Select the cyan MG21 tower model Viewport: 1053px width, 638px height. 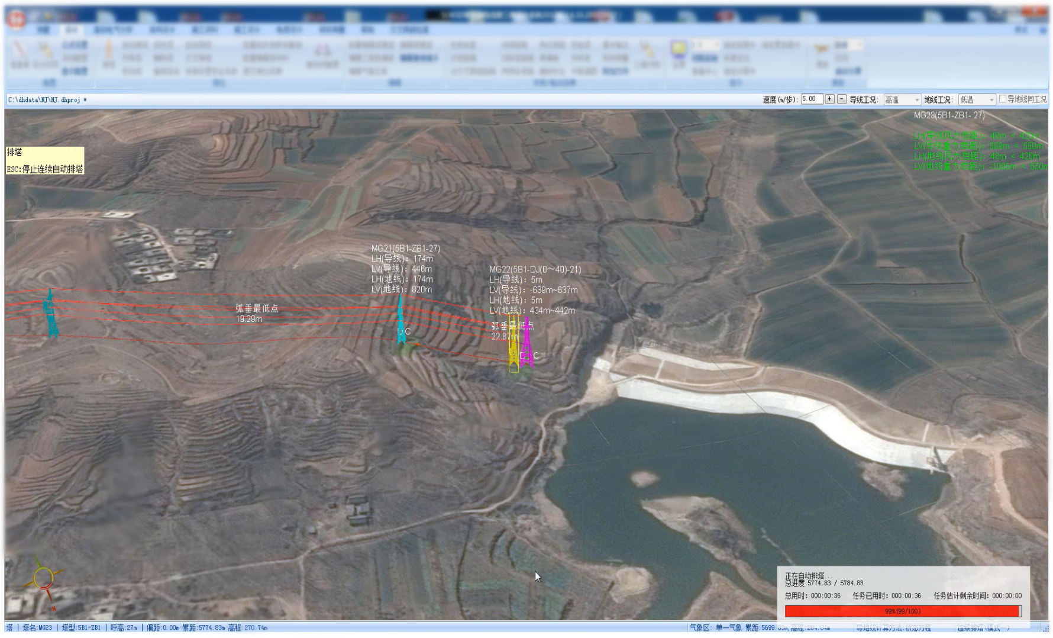pos(401,321)
